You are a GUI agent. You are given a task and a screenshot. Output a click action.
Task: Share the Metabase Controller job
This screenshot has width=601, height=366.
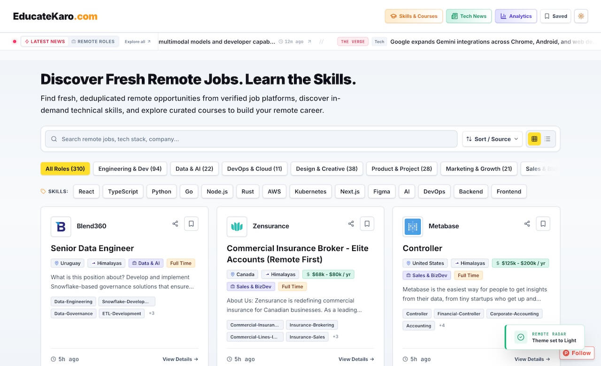pos(527,224)
